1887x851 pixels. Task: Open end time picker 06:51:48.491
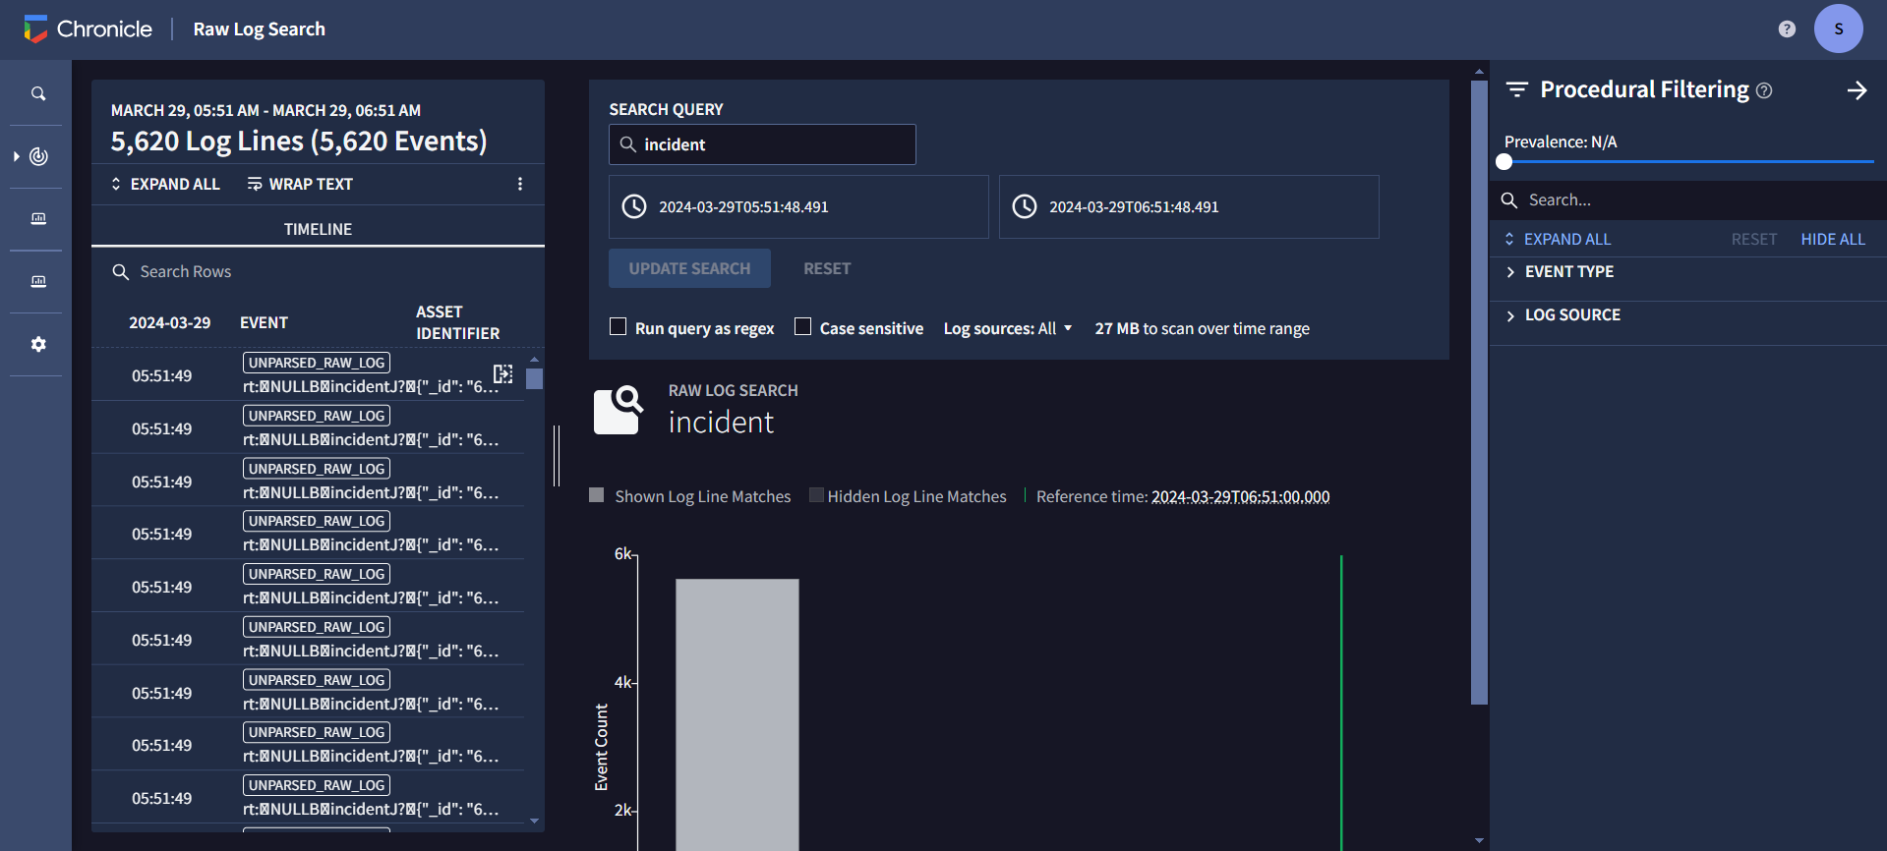pos(1189,206)
